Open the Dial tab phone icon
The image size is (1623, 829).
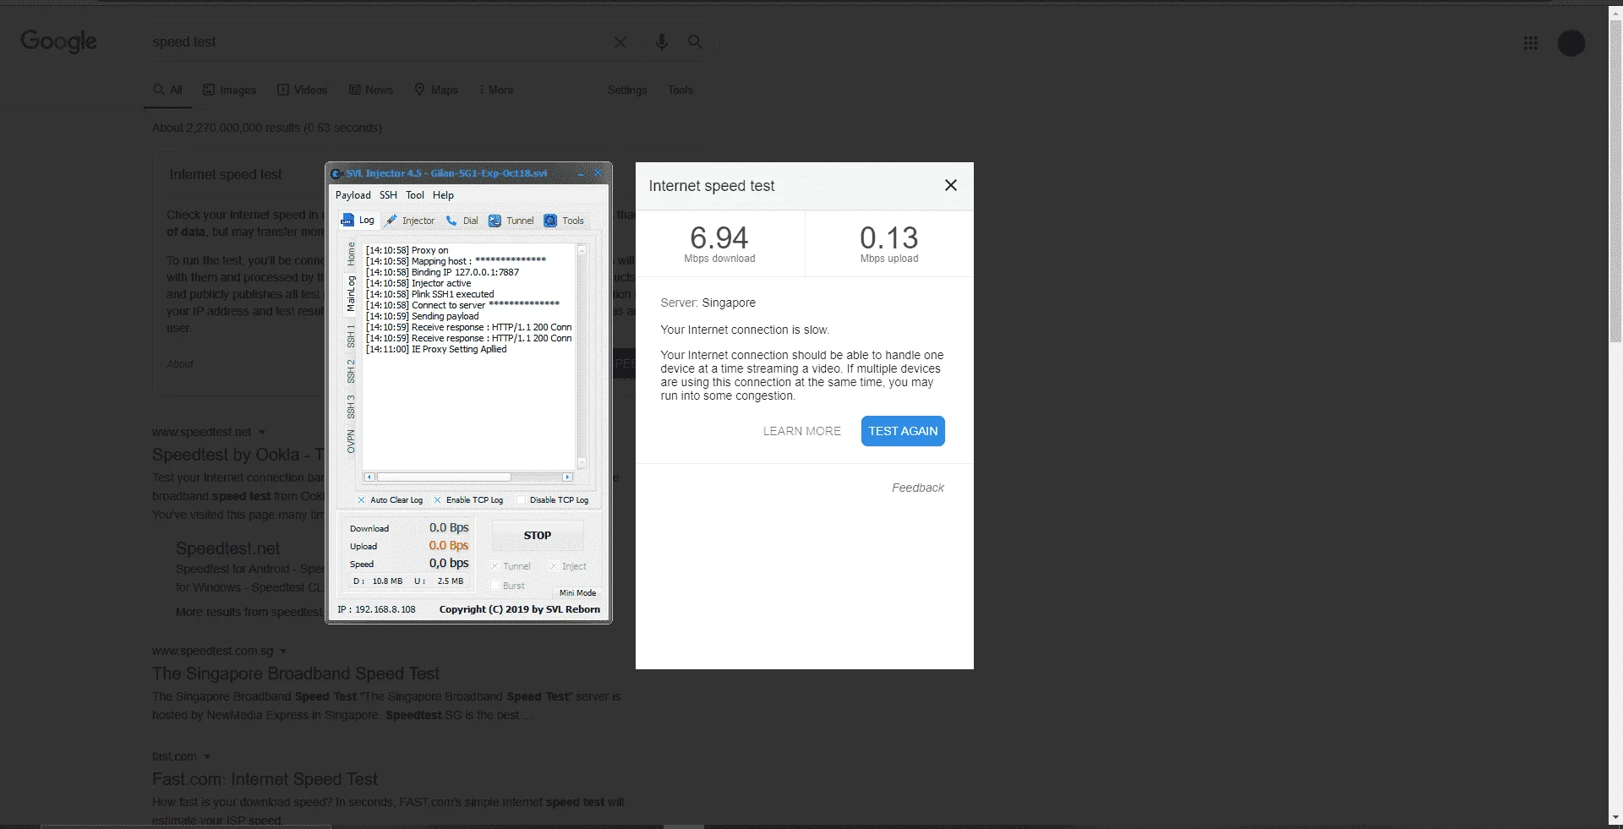(451, 221)
